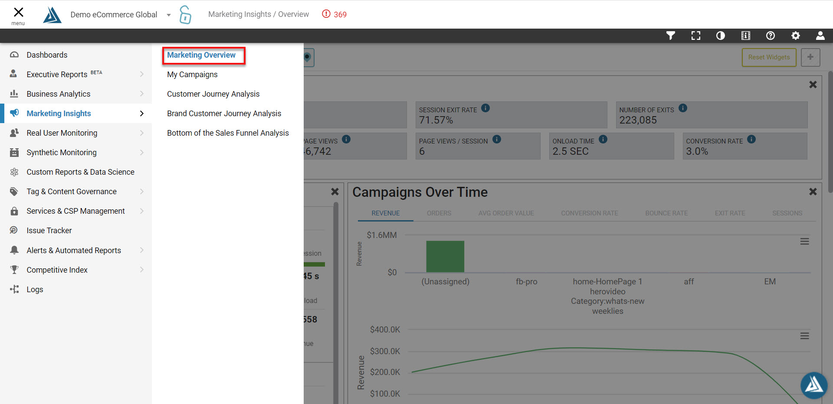Toggle the contrast theme icon

click(721, 36)
